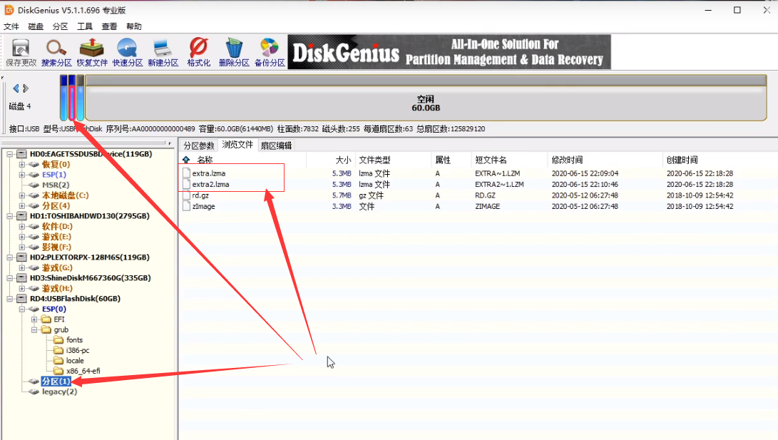Click the locale folder icon

58,361
